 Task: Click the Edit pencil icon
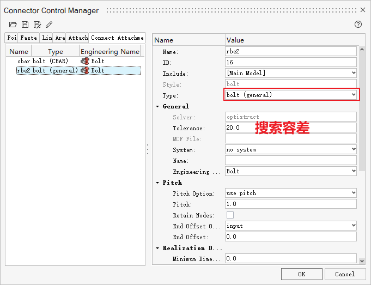coord(49,25)
